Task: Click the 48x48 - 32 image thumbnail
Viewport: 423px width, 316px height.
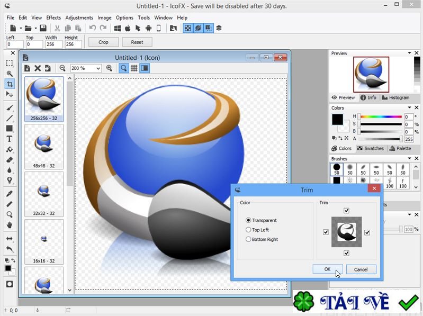Action: pos(44,146)
